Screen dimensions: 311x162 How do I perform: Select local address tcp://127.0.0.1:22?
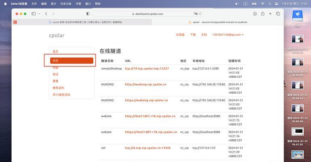point(204,148)
